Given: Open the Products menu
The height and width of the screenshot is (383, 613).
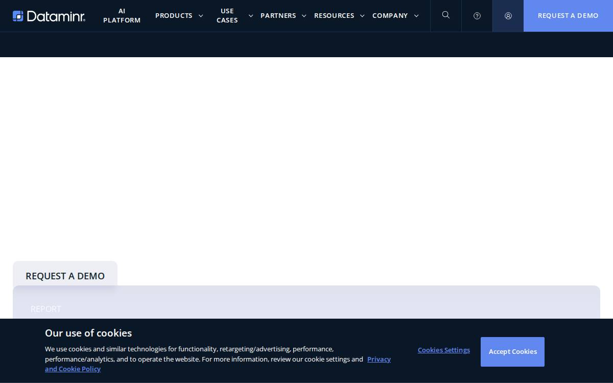Looking at the screenshot, I should [174, 15].
